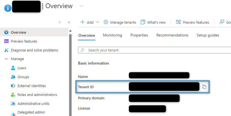Open the What's new external link icon
The height and width of the screenshot is (116, 231).
143,22
